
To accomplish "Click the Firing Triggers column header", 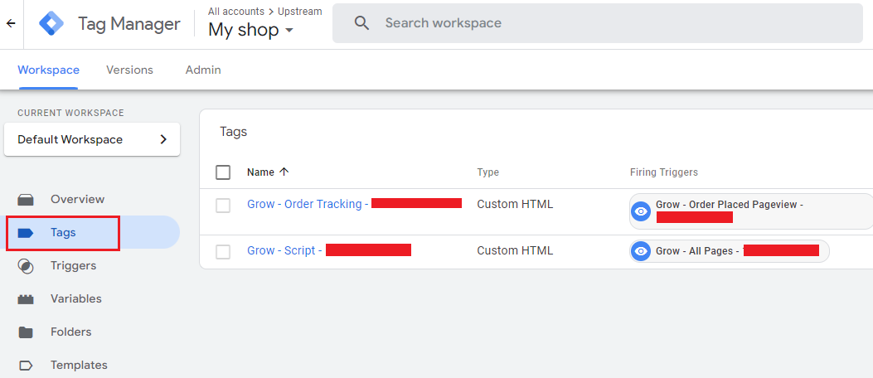I will (x=663, y=172).
